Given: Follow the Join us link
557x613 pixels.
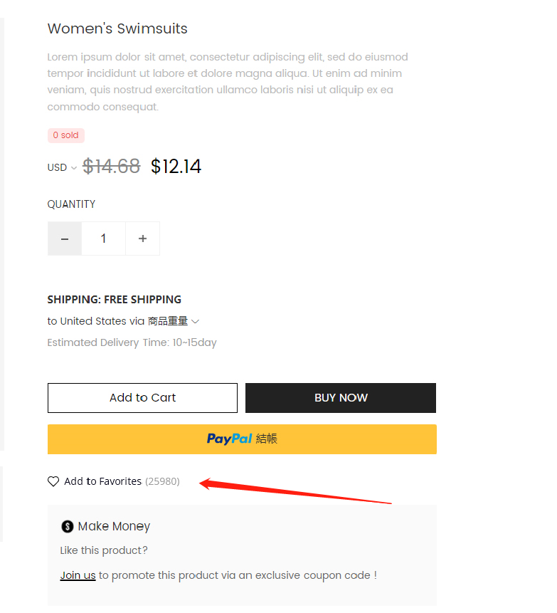Looking at the screenshot, I should pyautogui.click(x=78, y=575).
